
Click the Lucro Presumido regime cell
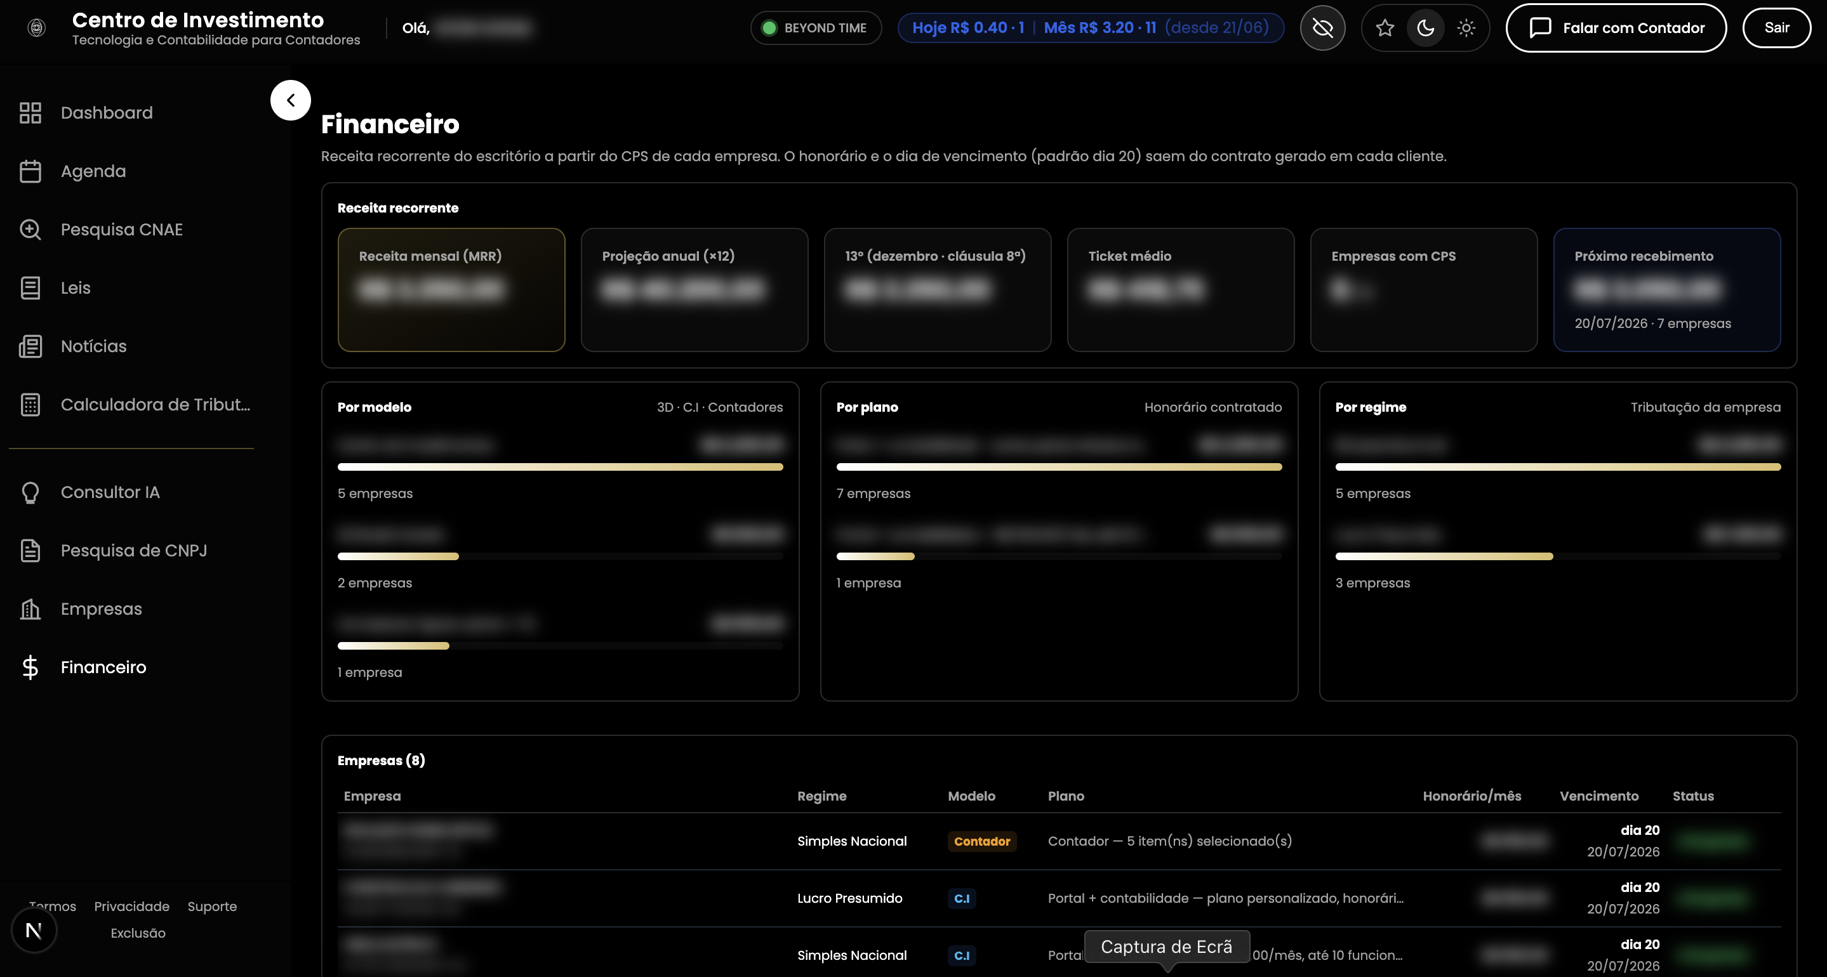pos(849,898)
